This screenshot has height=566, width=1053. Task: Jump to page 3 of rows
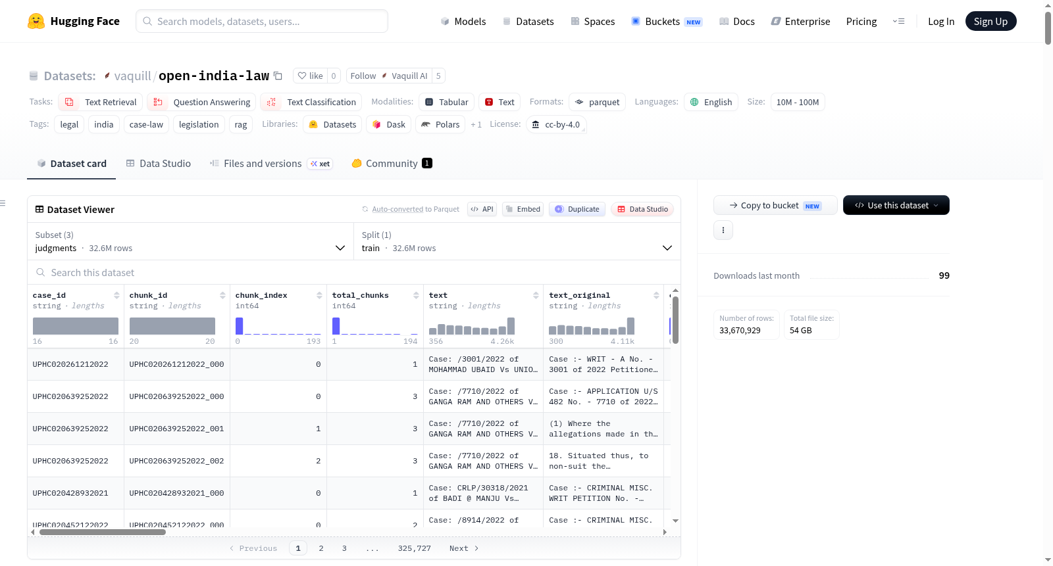344,548
